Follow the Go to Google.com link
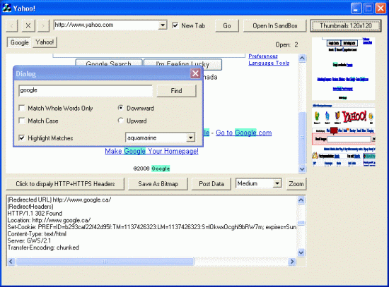The height and width of the screenshot is (287, 389). coord(243,133)
